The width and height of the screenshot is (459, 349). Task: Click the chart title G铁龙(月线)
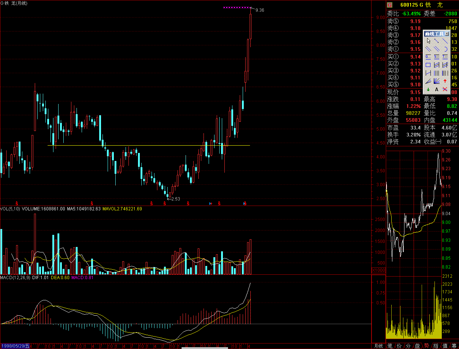point(14,3)
